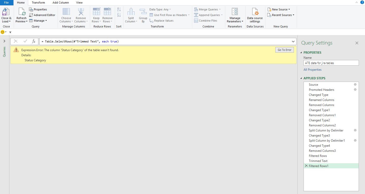Image resolution: width=365 pixels, height=194 pixels.
Task: Open query Properties from ribbon
Action: click(x=38, y=9)
